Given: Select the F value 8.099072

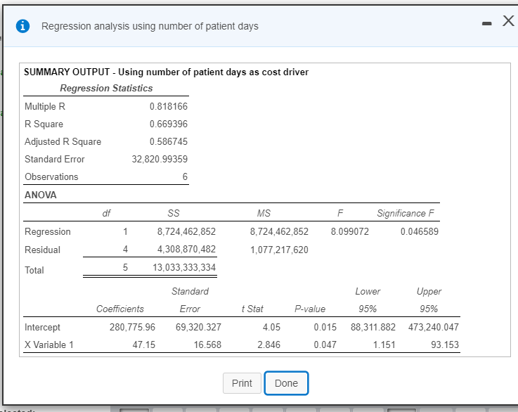Looking at the screenshot, I should (350, 231).
